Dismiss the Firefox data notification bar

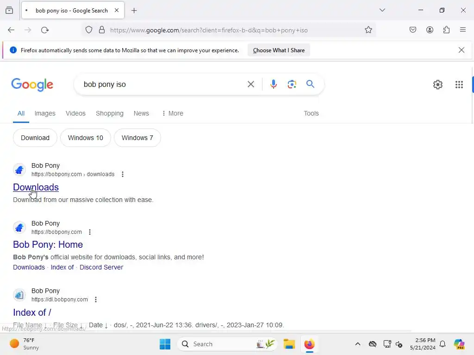462,50
